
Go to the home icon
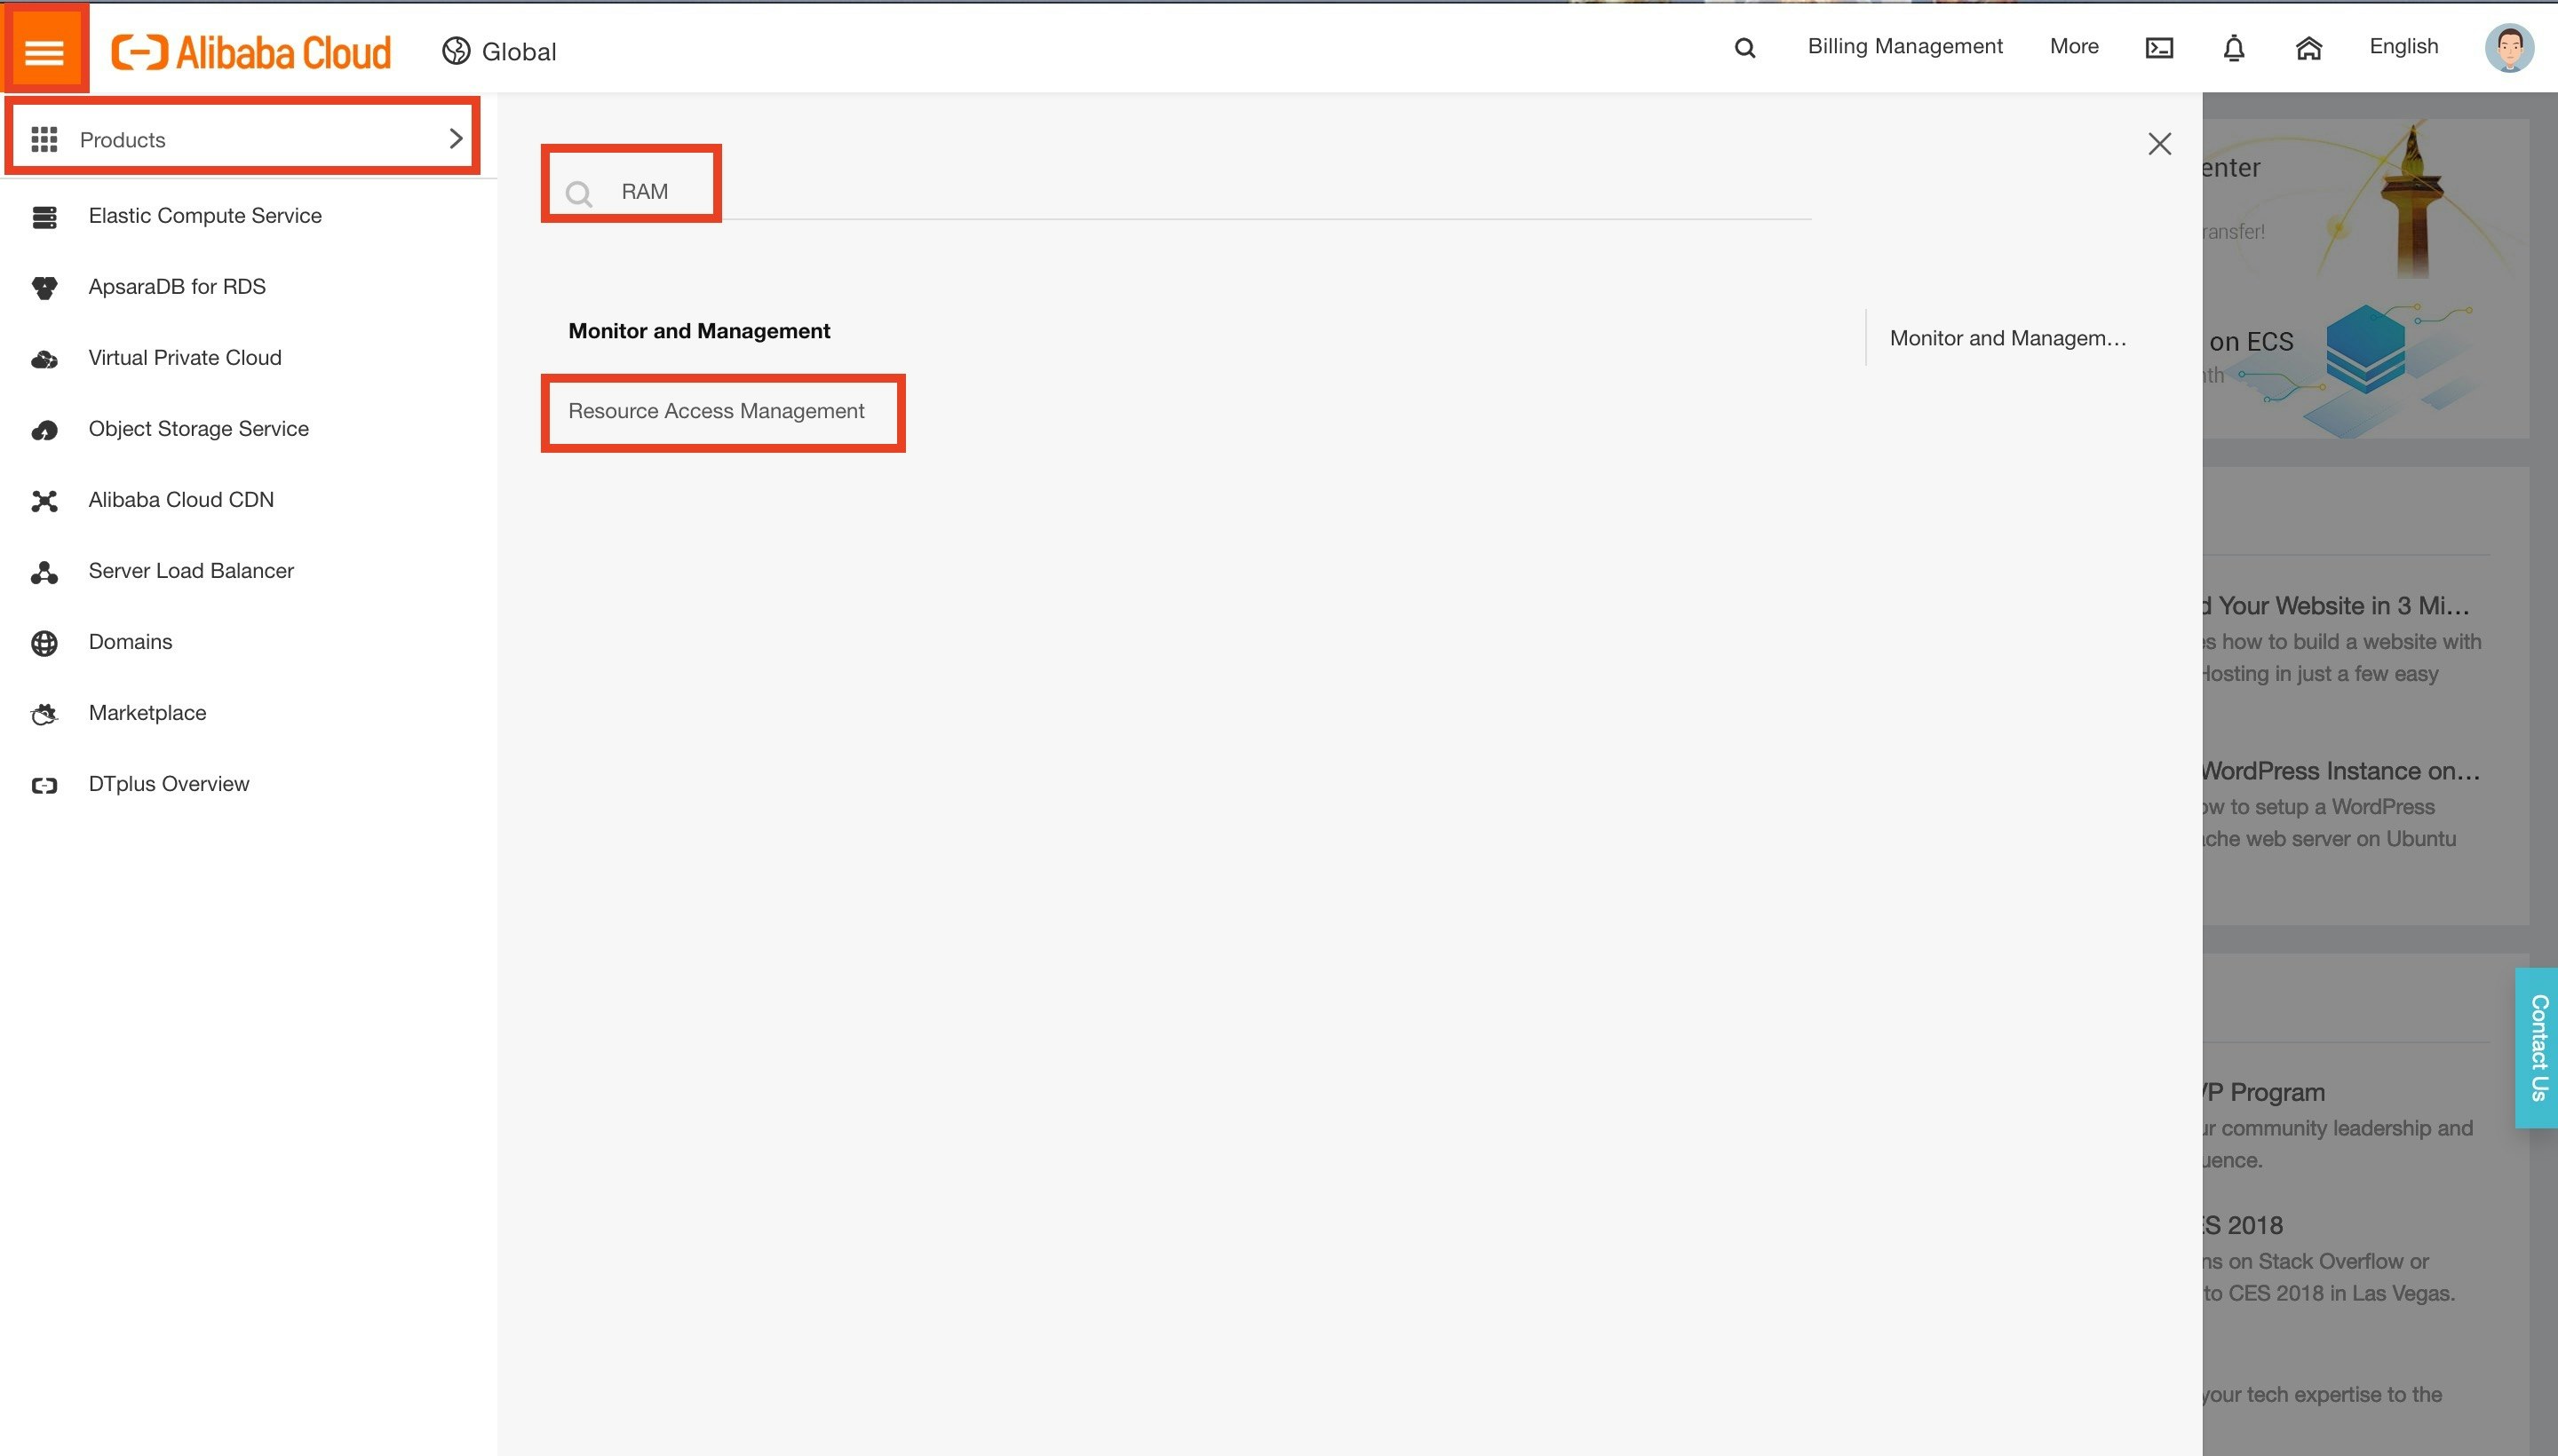[2308, 48]
